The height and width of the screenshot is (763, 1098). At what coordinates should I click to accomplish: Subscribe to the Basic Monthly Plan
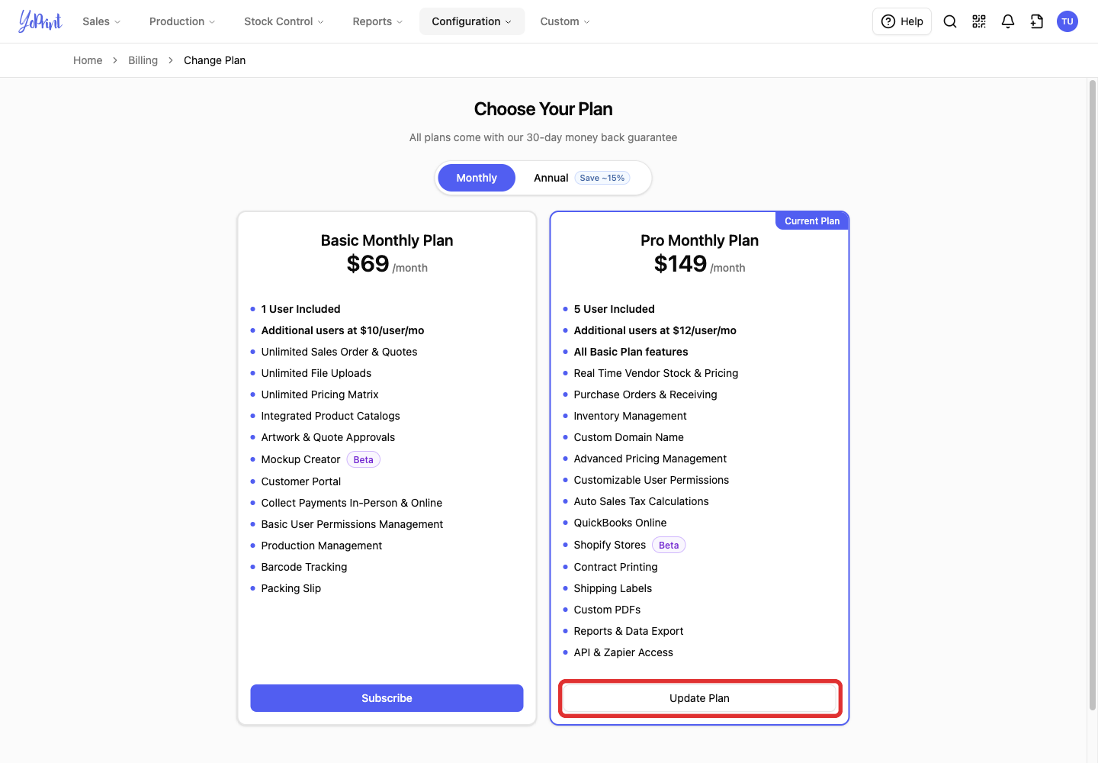[x=387, y=698]
